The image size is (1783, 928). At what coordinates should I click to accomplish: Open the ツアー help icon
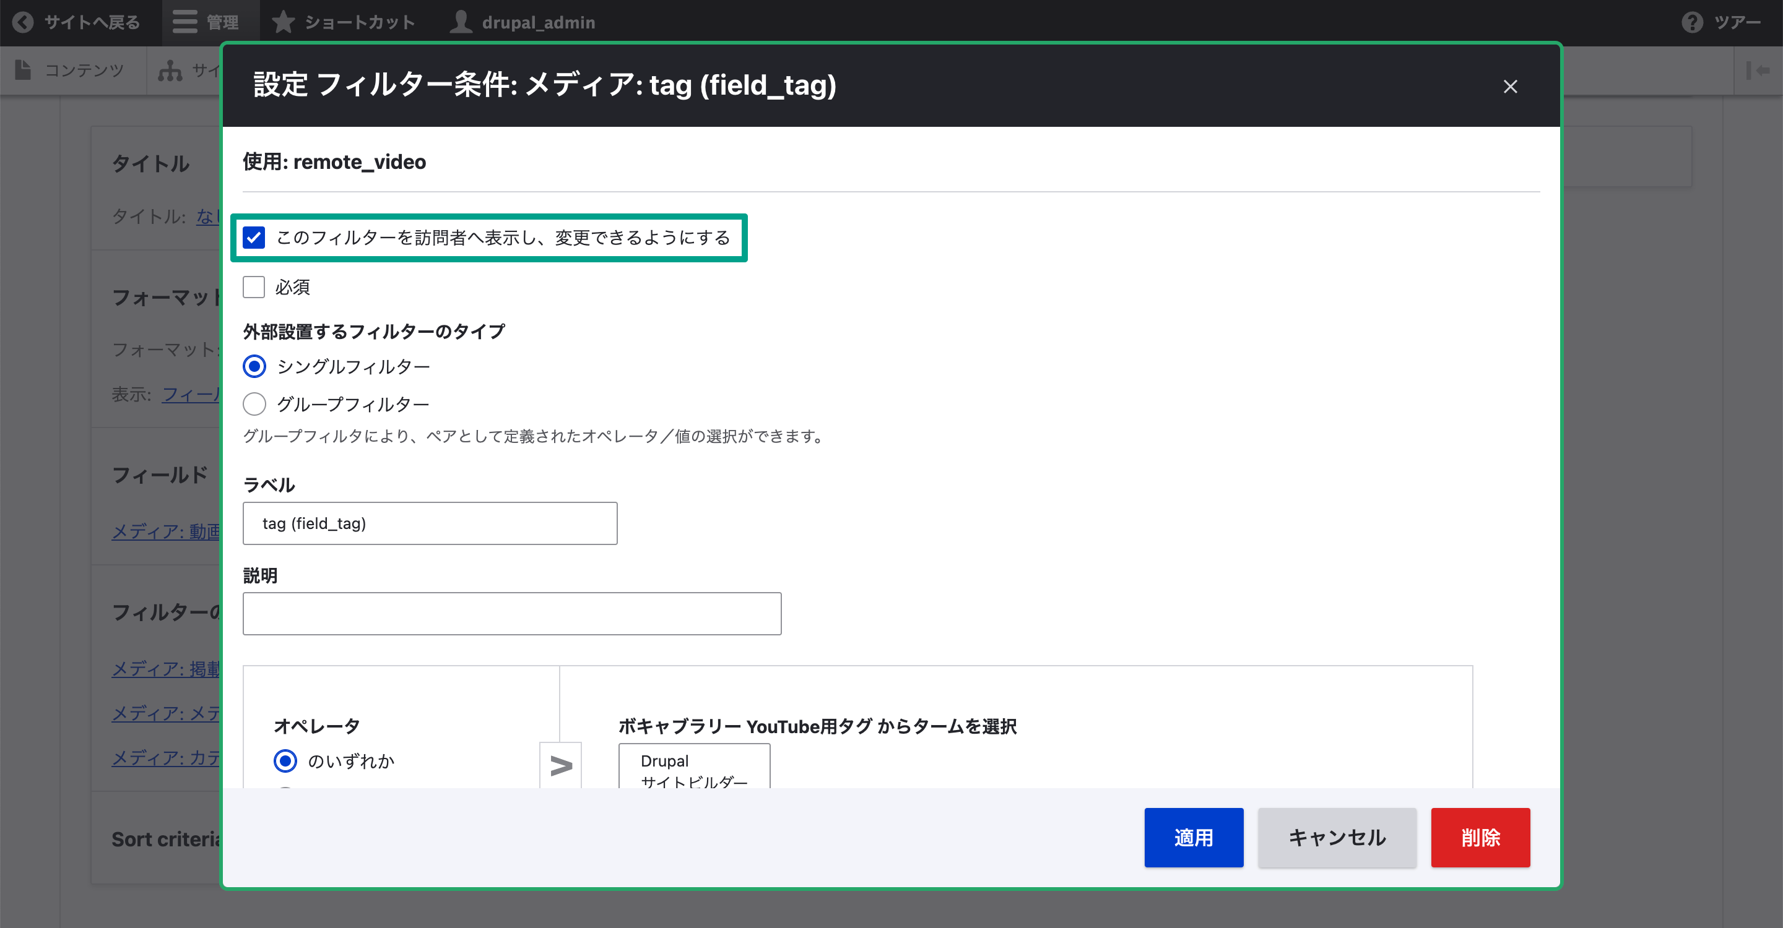pyautogui.click(x=1693, y=23)
